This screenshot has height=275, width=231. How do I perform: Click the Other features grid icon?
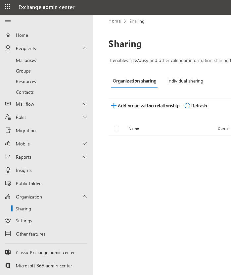[x=8, y=234]
